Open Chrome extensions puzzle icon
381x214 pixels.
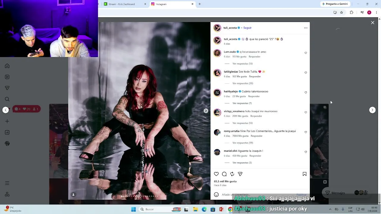tap(352, 12)
